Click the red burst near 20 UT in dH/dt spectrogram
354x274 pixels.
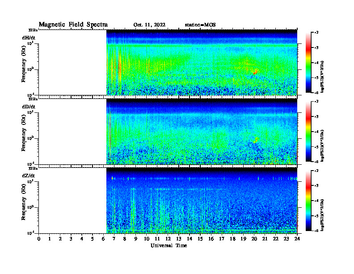click(x=255, y=72)
